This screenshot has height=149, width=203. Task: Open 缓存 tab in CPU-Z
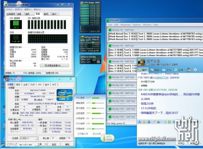18,85
